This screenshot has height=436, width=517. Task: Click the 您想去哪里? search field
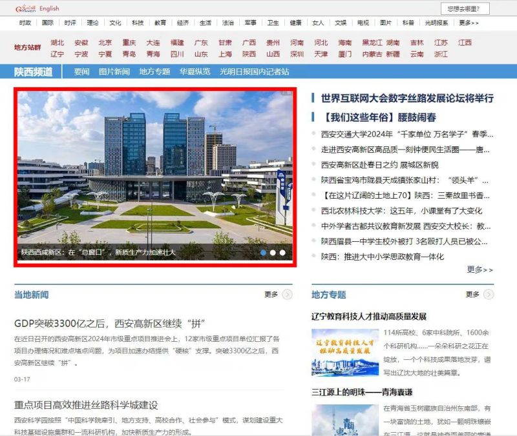464,8
